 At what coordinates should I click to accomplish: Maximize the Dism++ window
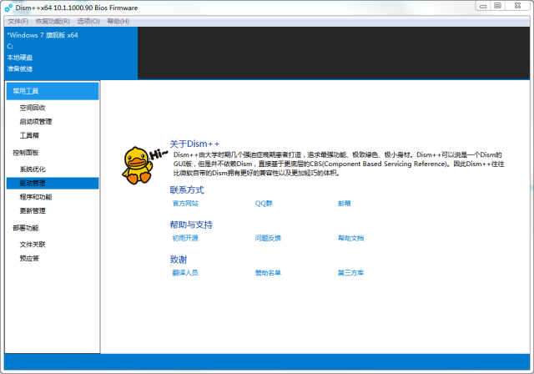tap(497, 6)
